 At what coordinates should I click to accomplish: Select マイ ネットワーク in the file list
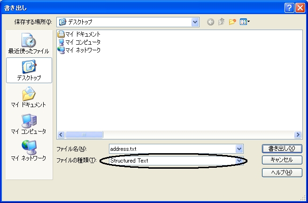tap(79, 50)
